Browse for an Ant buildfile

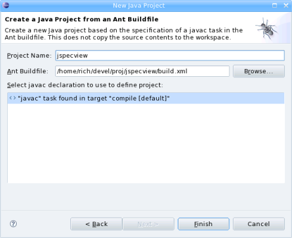point(259,71)
